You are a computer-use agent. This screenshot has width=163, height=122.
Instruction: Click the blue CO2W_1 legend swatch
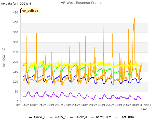[30, 117]
